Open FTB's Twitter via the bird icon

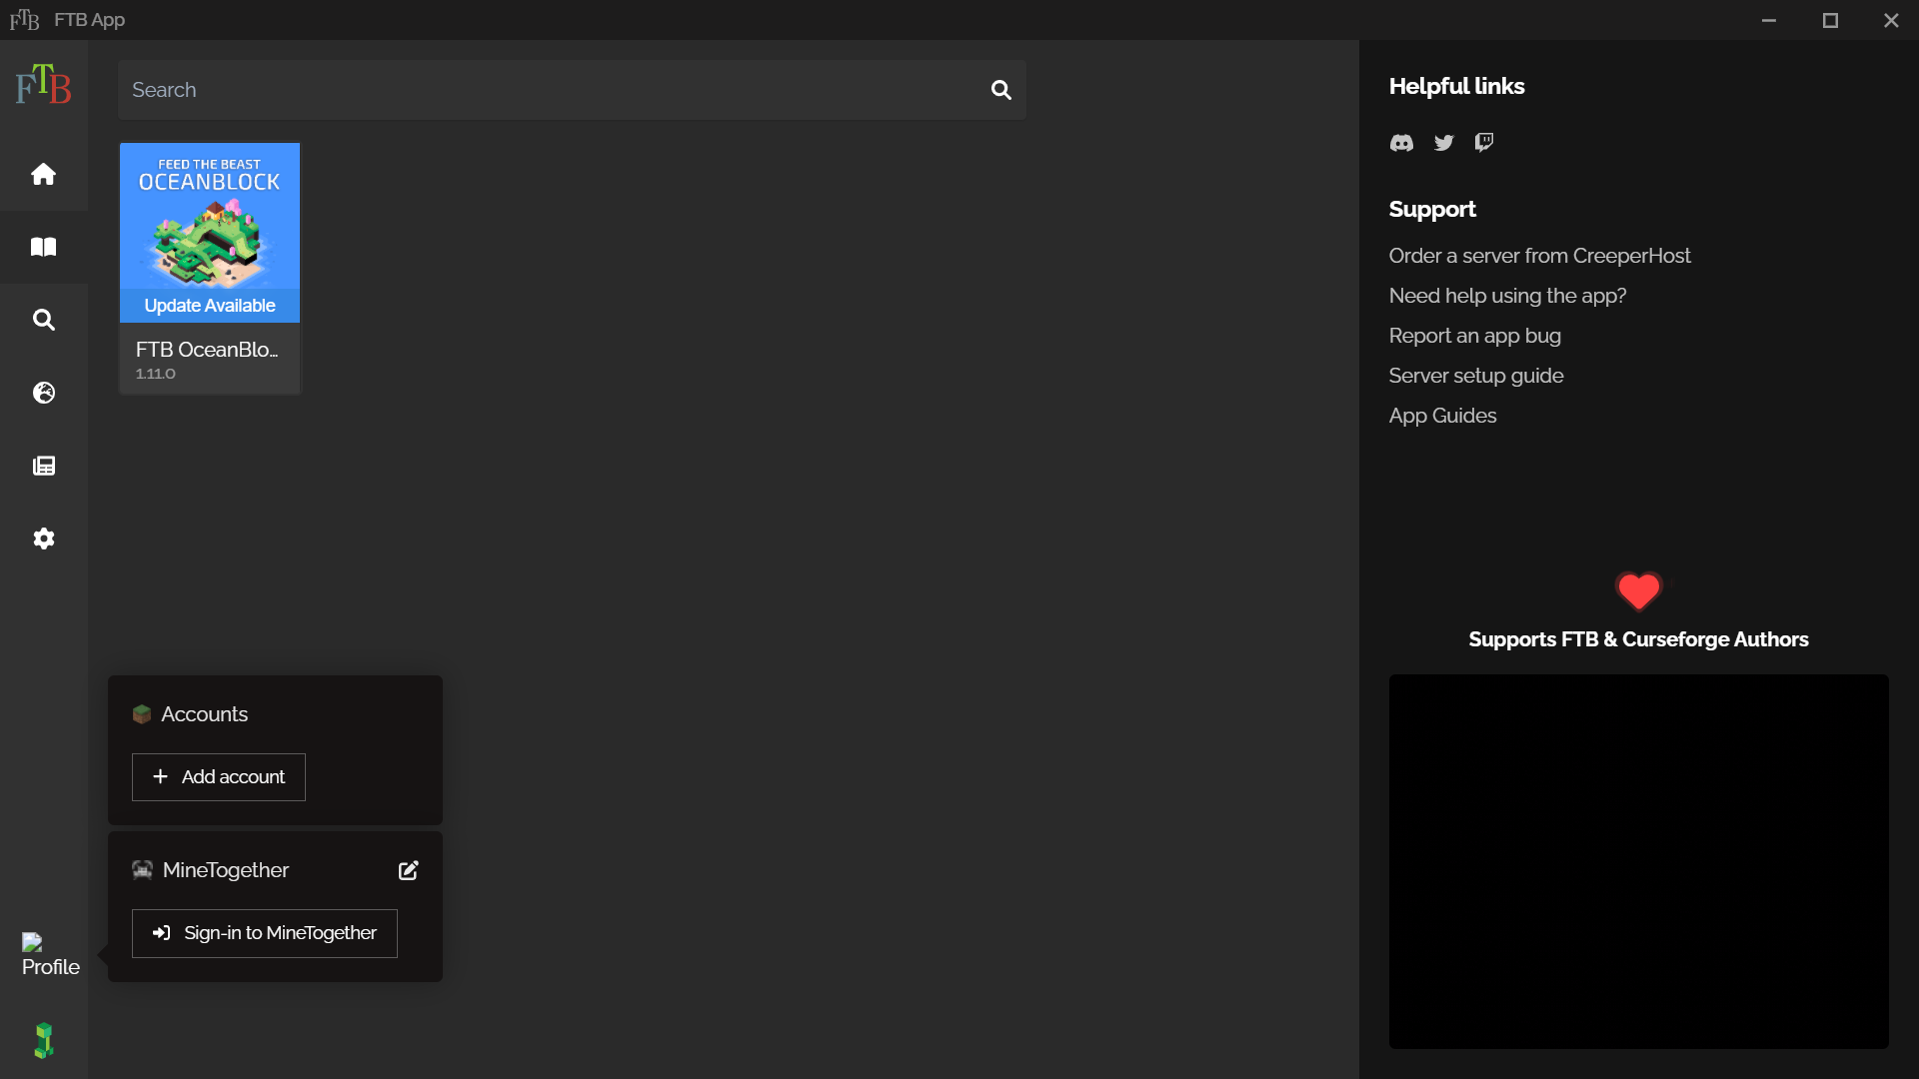(x=1443, y=143)
